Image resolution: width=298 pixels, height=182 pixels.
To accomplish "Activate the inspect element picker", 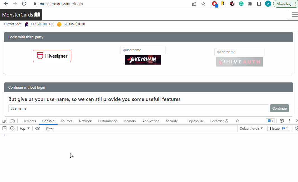I will point(4,121).
